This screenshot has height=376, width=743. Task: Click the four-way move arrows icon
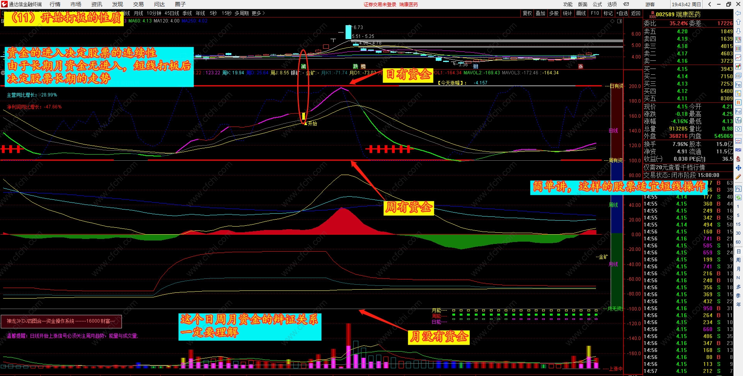(x=738, y=168)
